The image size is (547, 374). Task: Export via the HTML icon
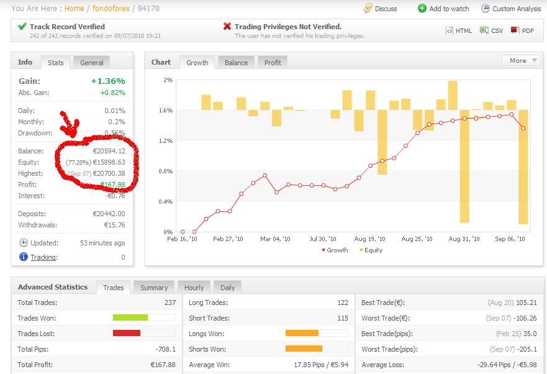(x=450, y=30)
